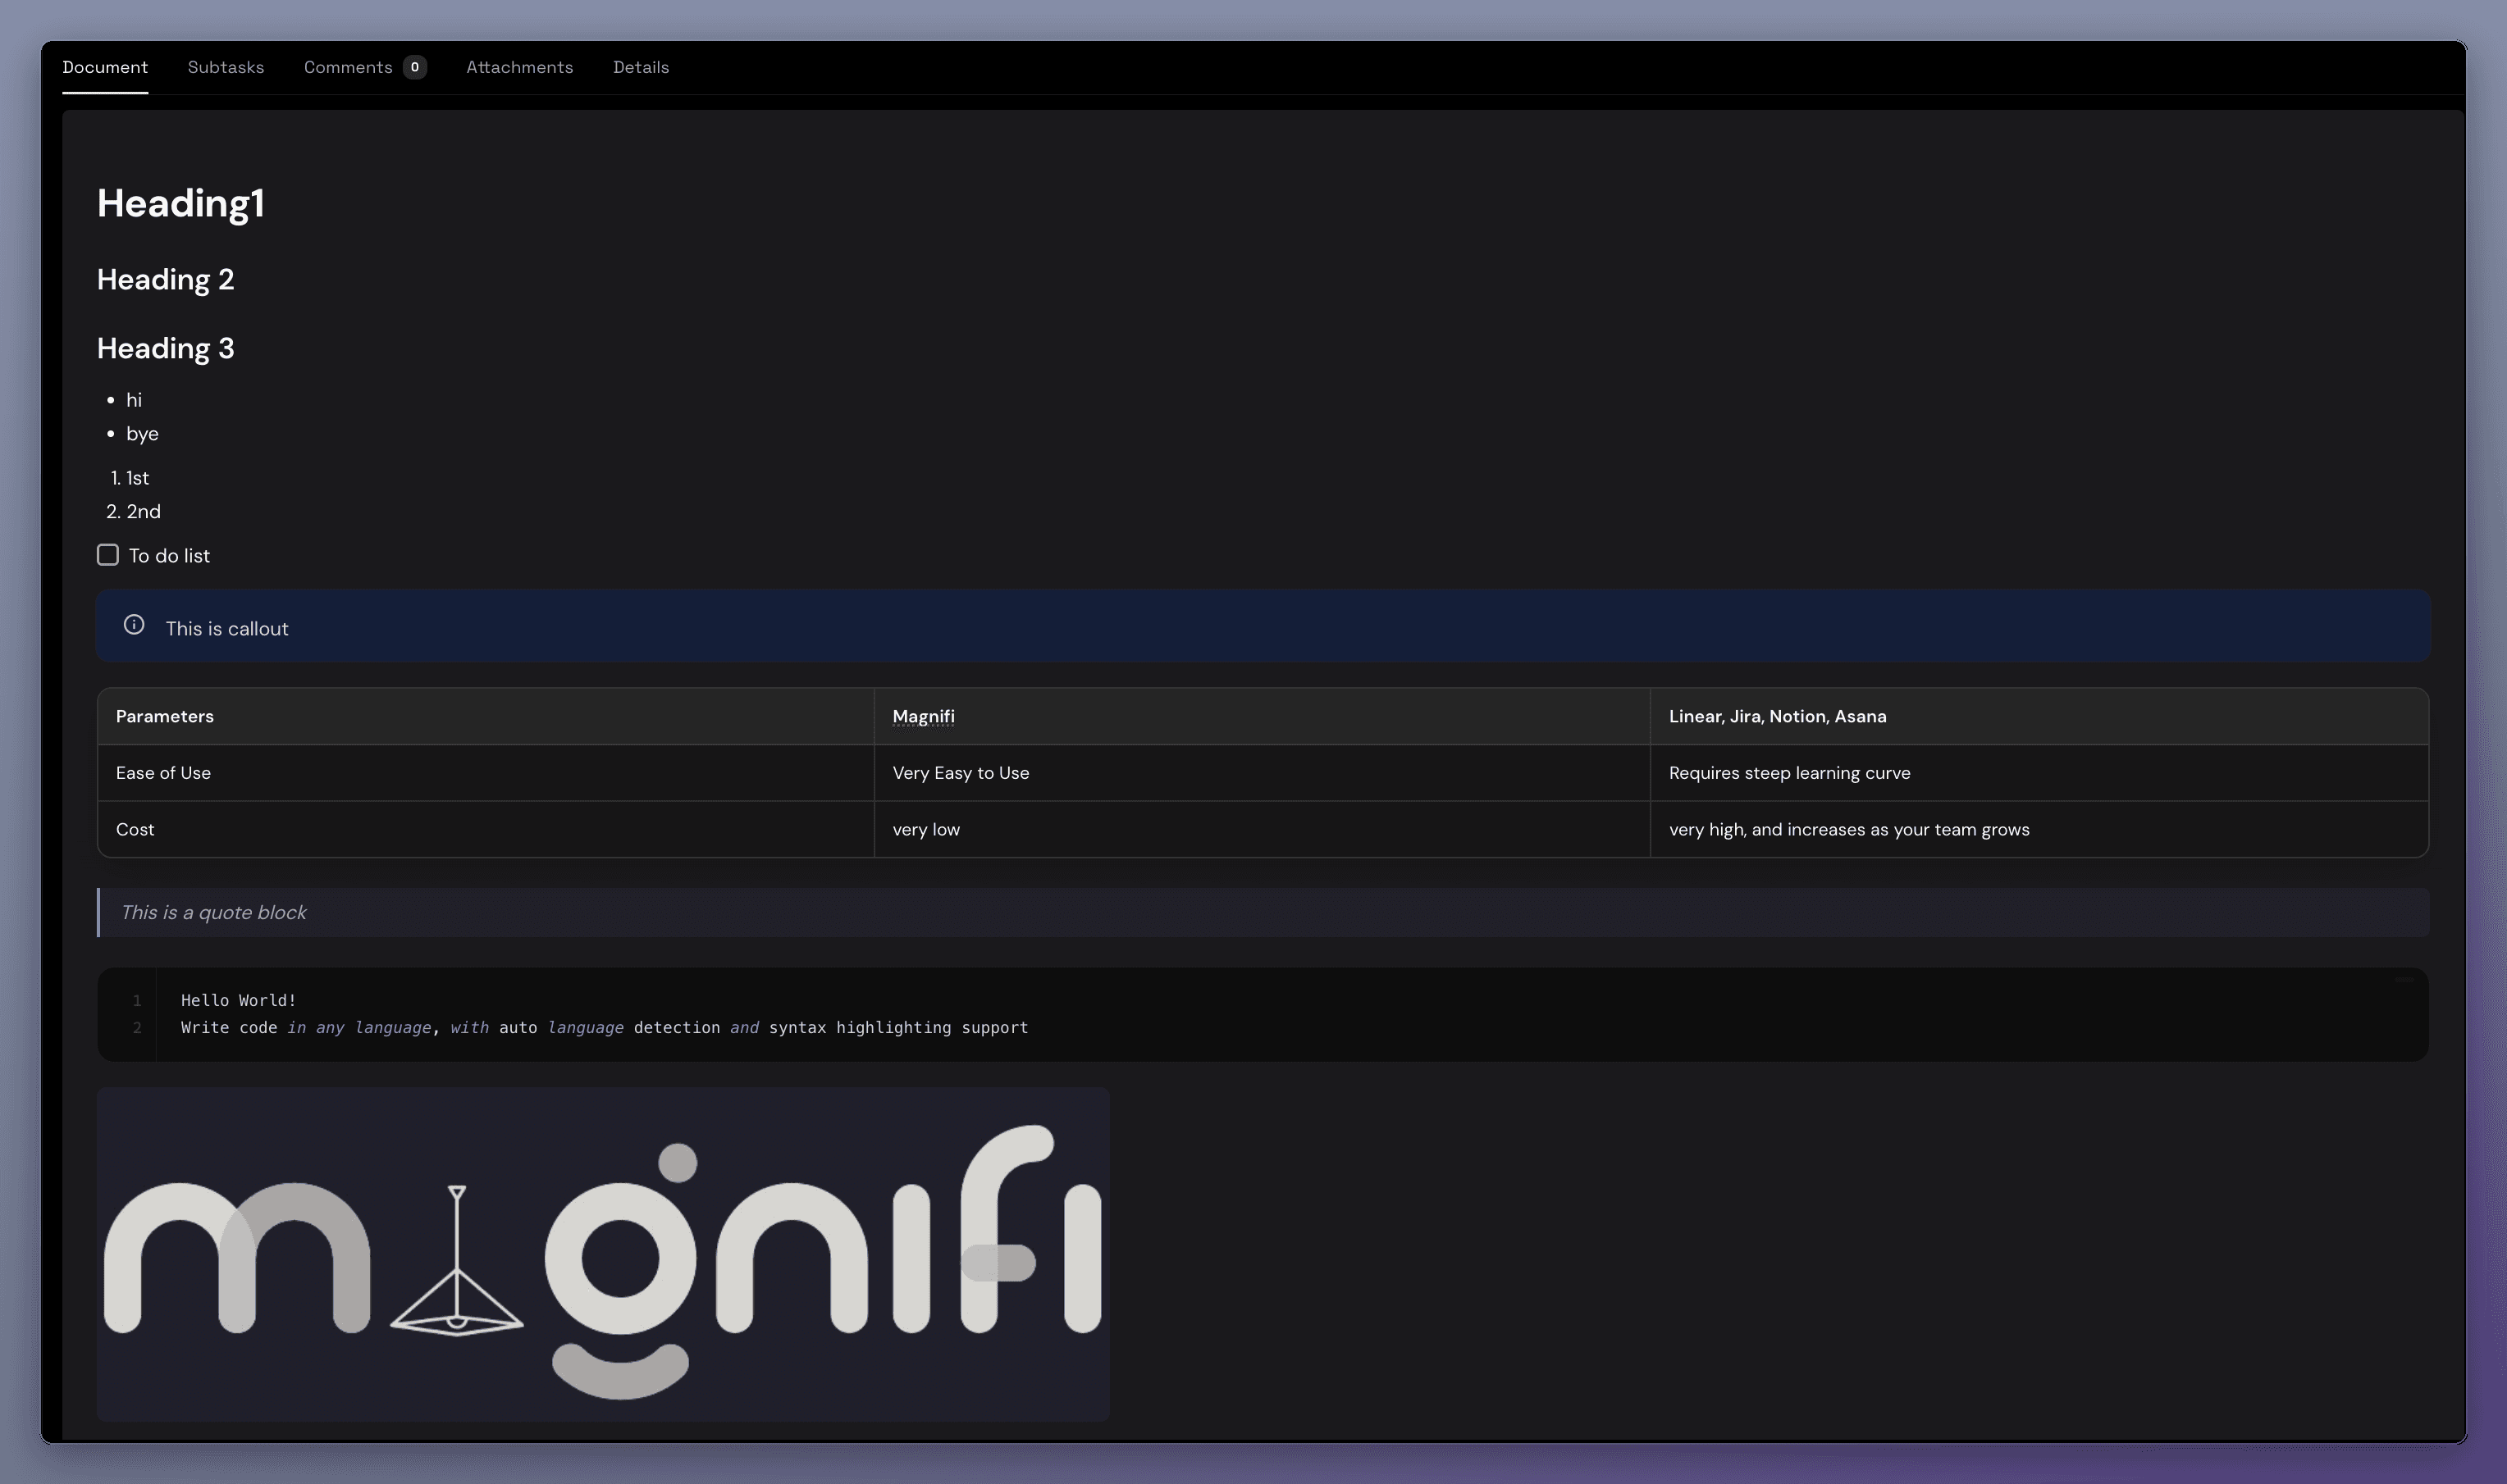Click the magnifi logo image
Image resolution: width=2507 pixels, height=1484 pixels.
click(x=603, y=1254)
